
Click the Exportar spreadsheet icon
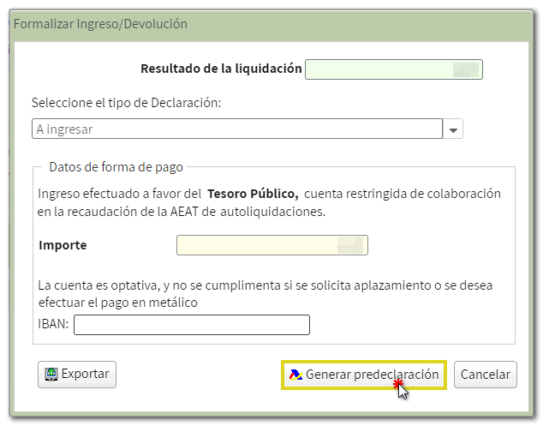point(51,375)
